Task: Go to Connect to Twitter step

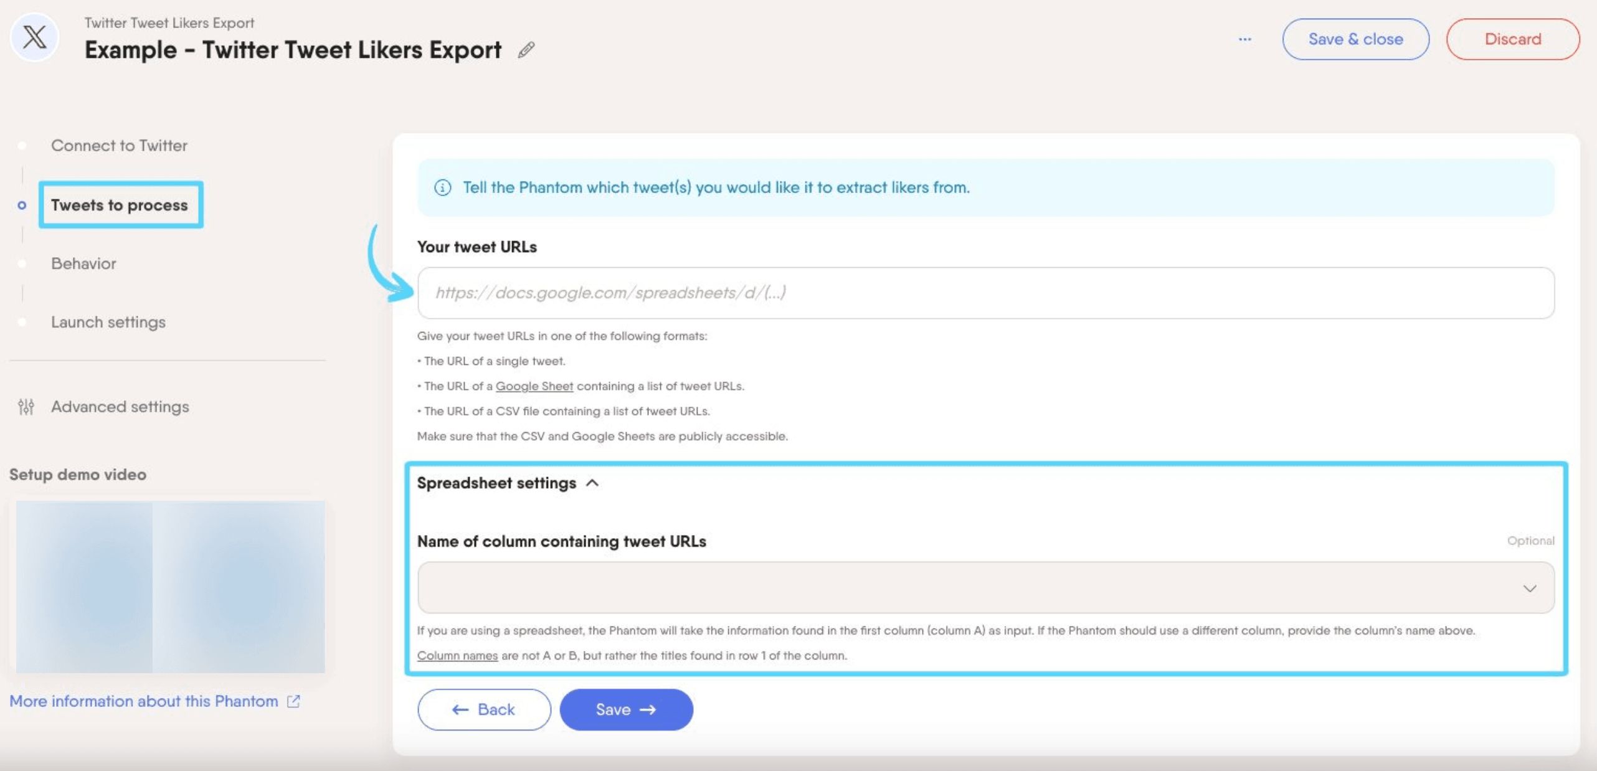Action: [x=119, y=145]
